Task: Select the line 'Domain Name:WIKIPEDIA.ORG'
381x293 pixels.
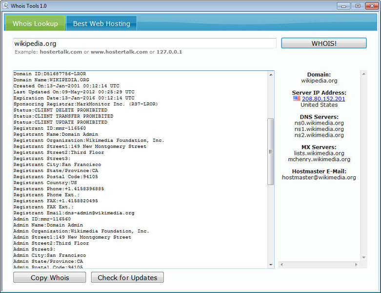Action: [51, 80]
